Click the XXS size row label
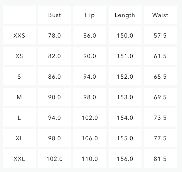Screen dimensions: 182x172 [19, 36]
